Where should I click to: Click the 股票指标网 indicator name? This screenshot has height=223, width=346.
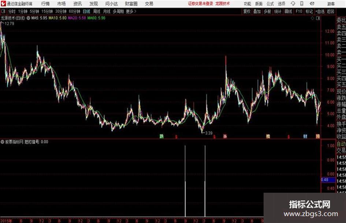click(x=14, y=142)
